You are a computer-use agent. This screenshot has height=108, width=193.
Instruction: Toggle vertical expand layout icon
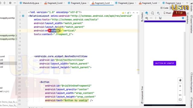156,18
